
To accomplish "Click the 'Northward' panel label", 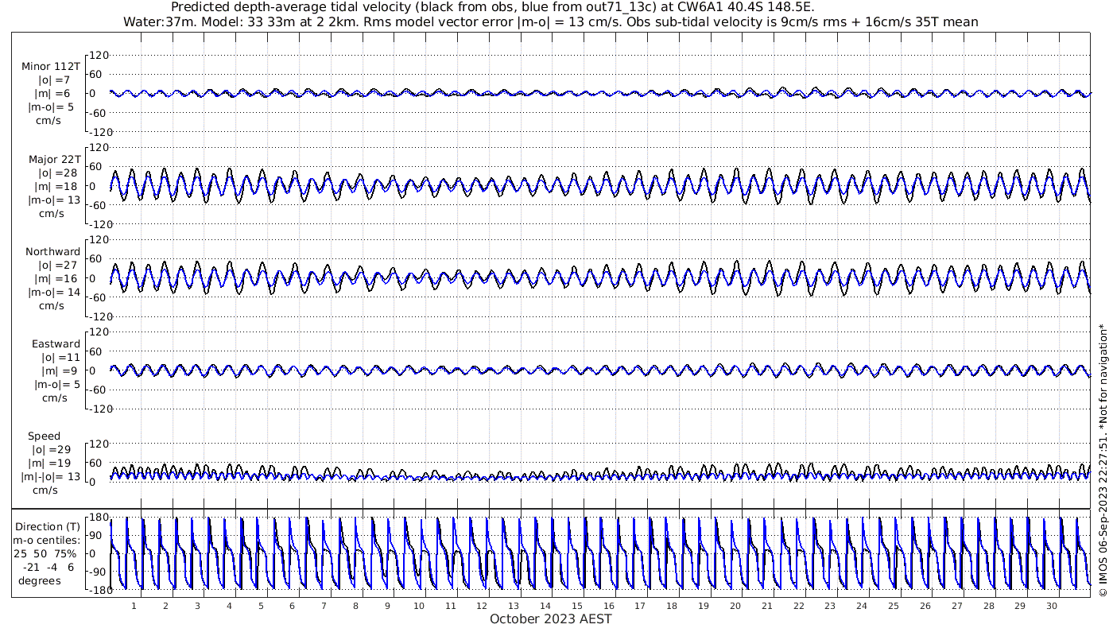I will (52, 252).
